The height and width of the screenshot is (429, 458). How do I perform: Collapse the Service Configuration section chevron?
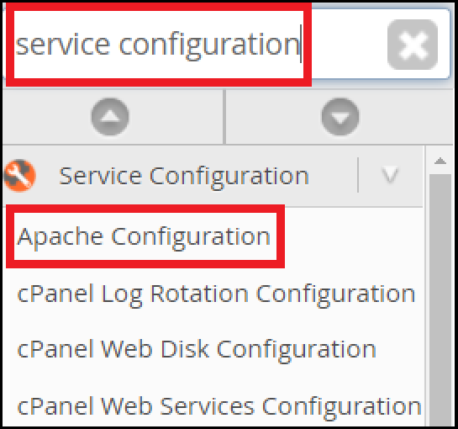[390, 176]
